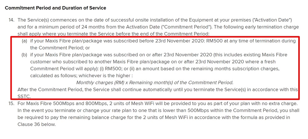Click the italic Monthly charges formula line
This screenshot has height=139, width=308.
(x=155, y=82)
